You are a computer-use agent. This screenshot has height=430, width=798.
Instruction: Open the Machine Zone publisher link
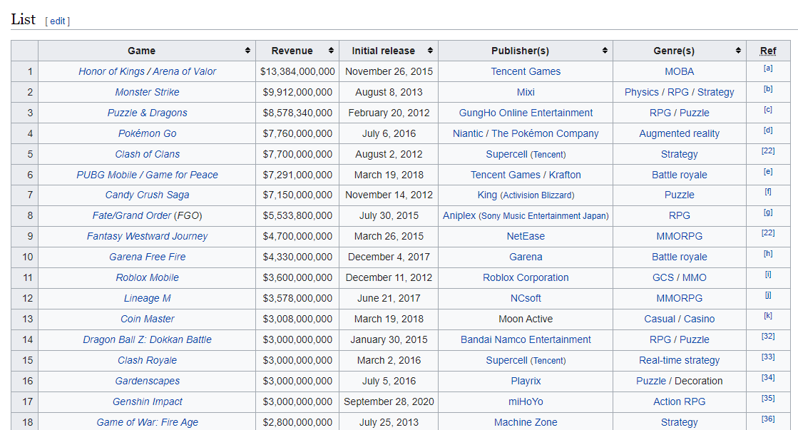tap(526, 422)
